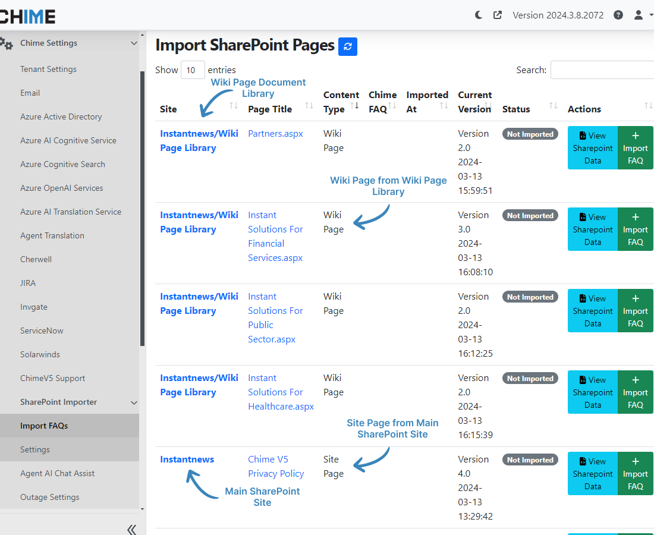Open Partners.aspx page link

pyautogui.click(x=275, y=133)
